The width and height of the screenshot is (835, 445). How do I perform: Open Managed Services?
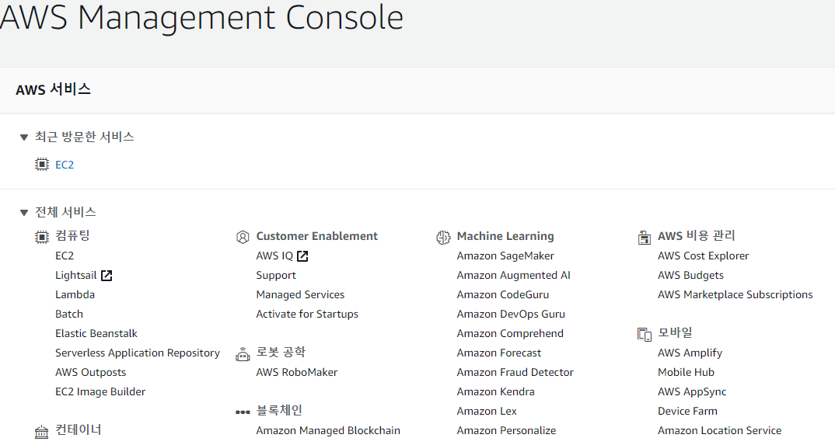click(x=300, y=294)
